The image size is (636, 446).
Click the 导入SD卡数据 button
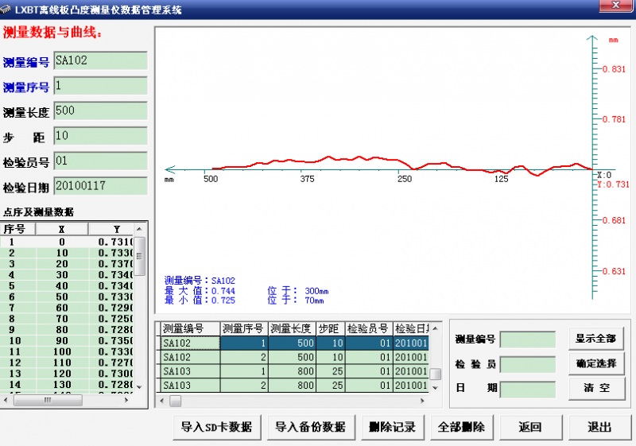coord(216,427)
